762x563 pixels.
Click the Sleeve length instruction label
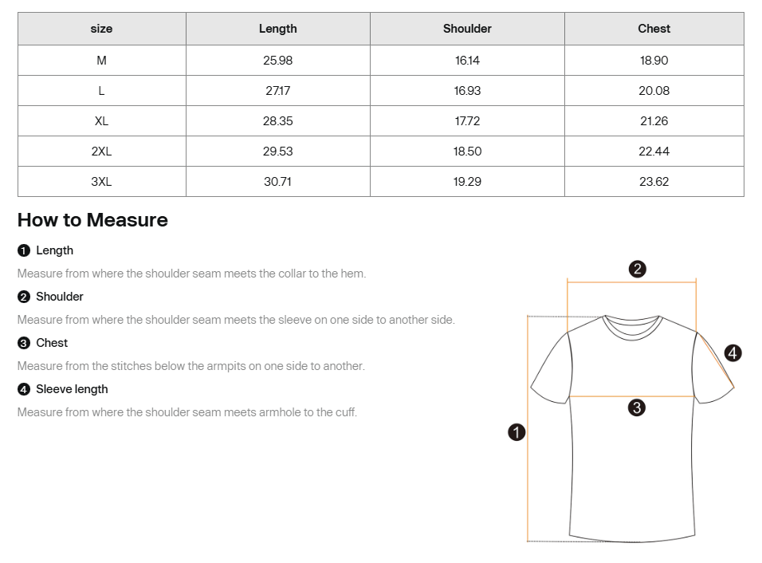pos(72,389)
